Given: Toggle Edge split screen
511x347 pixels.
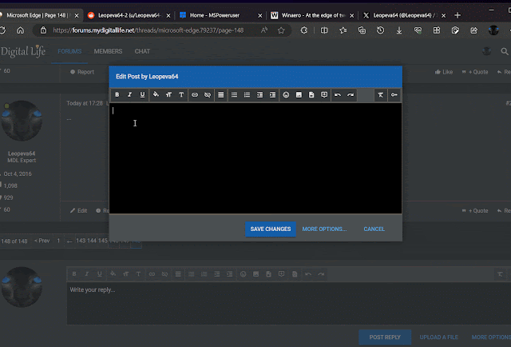Looking at the screenshot, I should pos(324,30).
